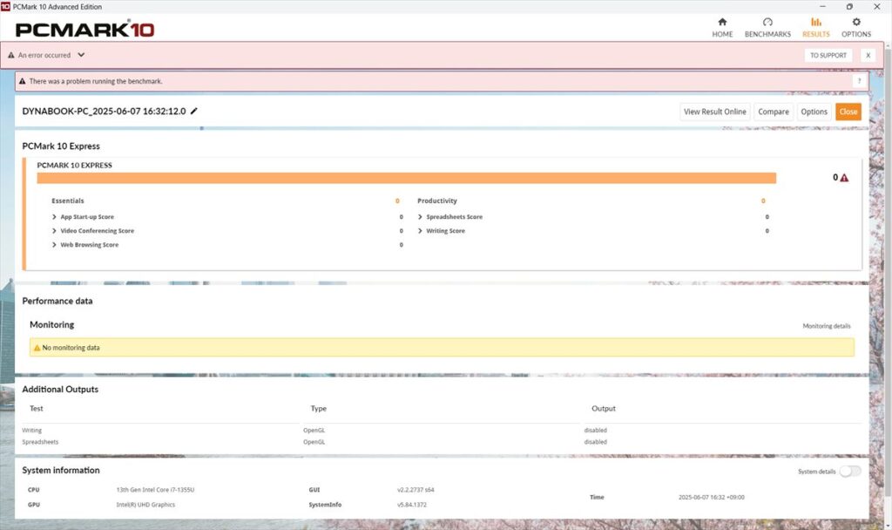Minimize the PCMark 10 window
Screen dimensions: 892x530
point(822,6)
